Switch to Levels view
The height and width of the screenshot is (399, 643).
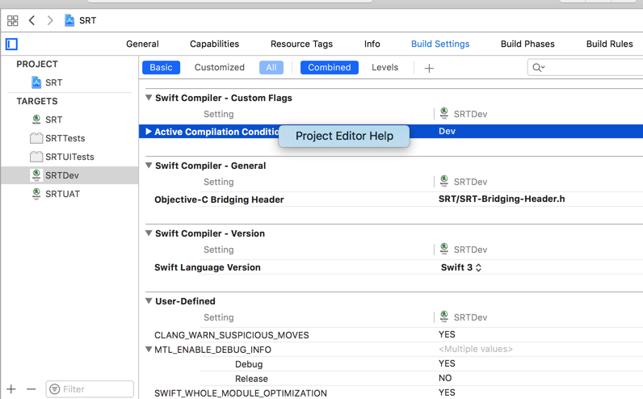click(x=385, y=68)
